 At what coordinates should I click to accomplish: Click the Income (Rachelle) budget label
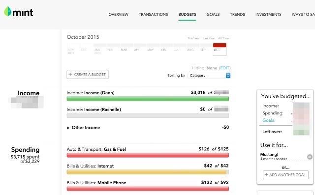94,110
